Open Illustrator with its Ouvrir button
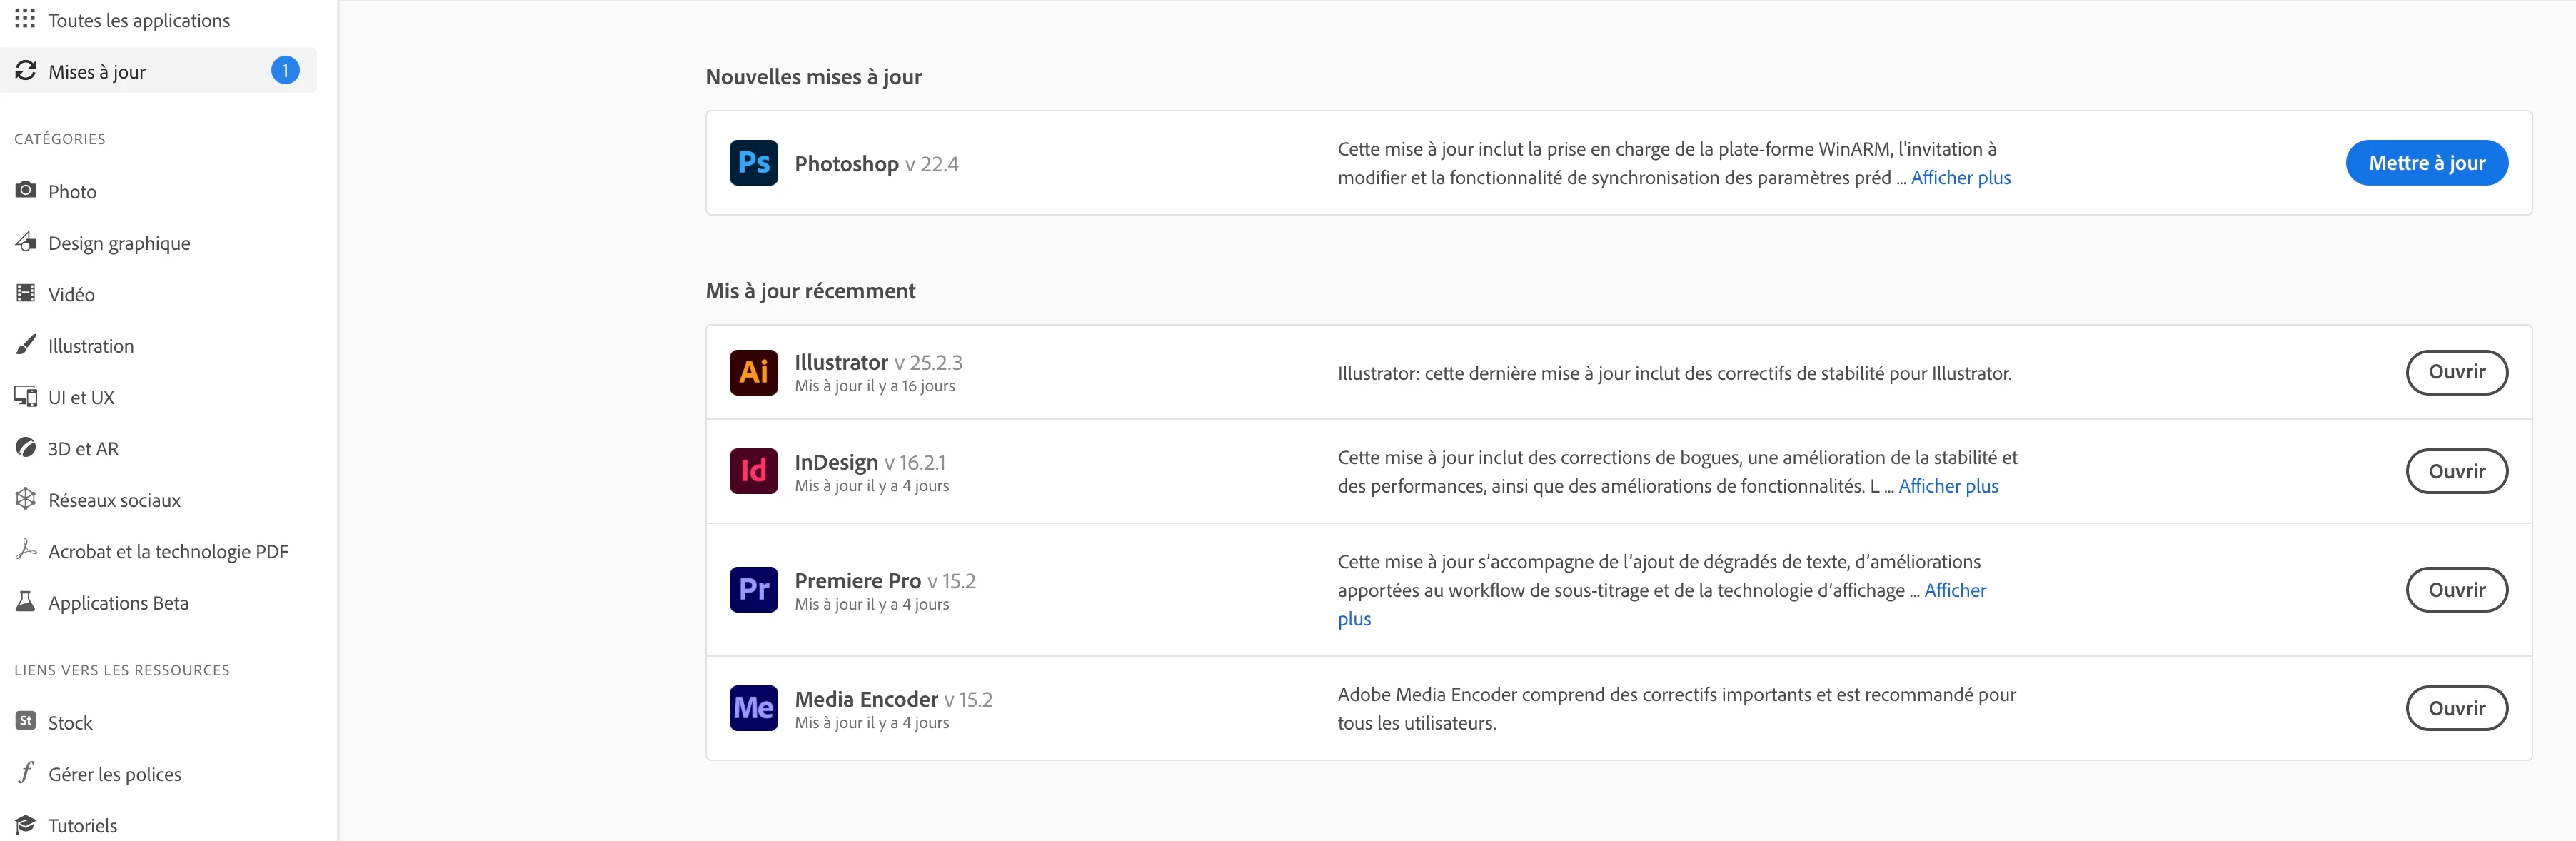 tap(2455, 372)
